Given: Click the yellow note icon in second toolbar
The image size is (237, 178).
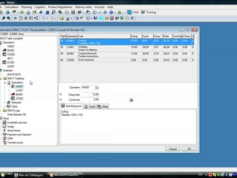Looking at the screenshot, I should [x=61, y=19].
